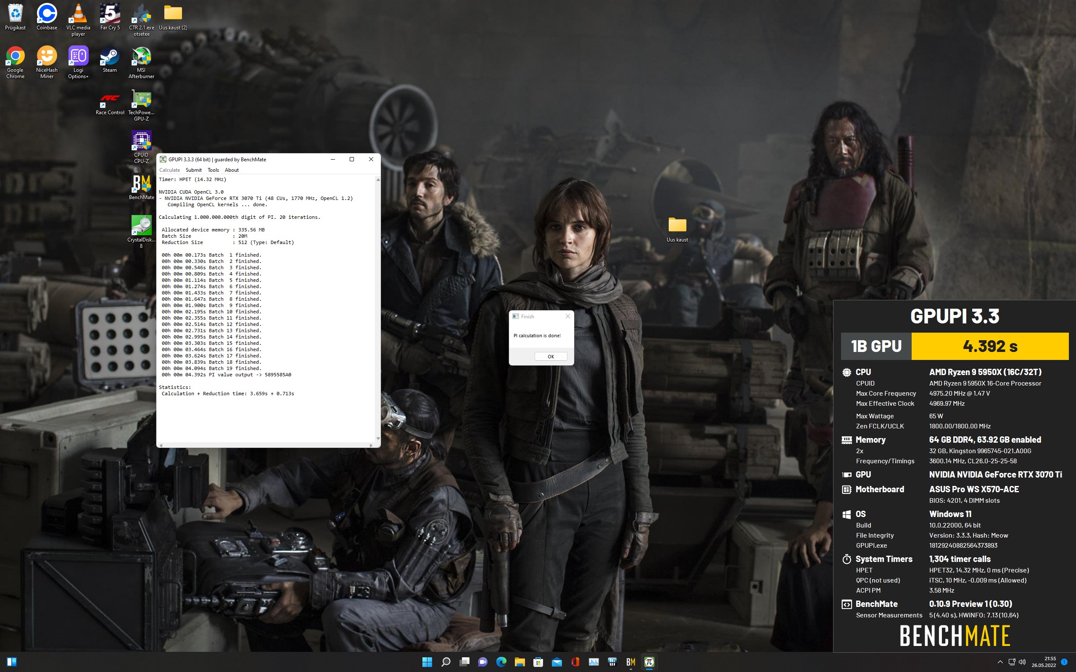1076x672 pixels.
Task: Launch Coinbase from the desktop
Action: tap(47, 17)
